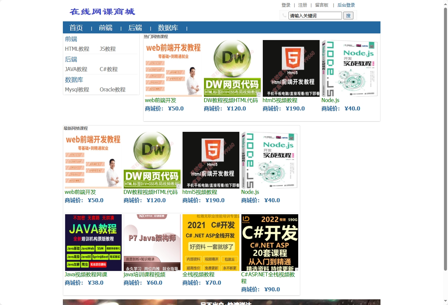Select 后端 in the top navigation bar
Image resolution: width=448 pixels, height=305 pixels.
(x=135, y=28)
